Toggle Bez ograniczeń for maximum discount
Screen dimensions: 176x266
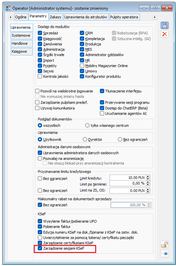[40, 205]
